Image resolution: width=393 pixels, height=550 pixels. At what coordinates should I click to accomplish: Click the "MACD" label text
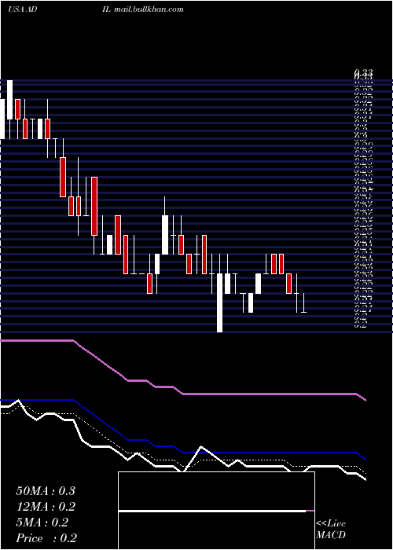pos(331,535)
